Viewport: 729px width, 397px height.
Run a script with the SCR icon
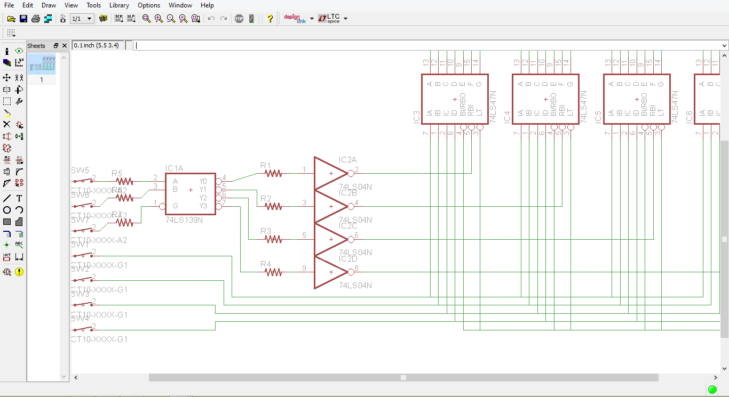point(119,19)
